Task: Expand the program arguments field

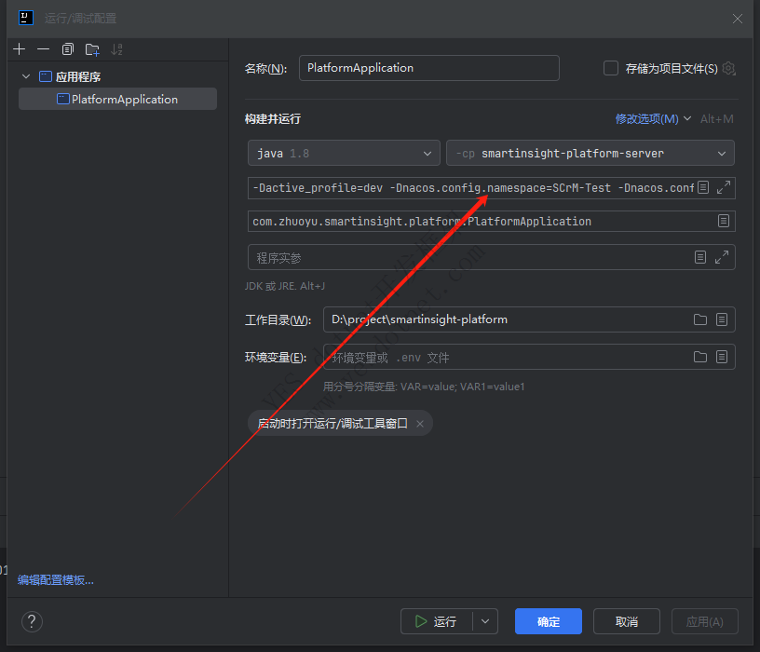Action: coord(723,257)
